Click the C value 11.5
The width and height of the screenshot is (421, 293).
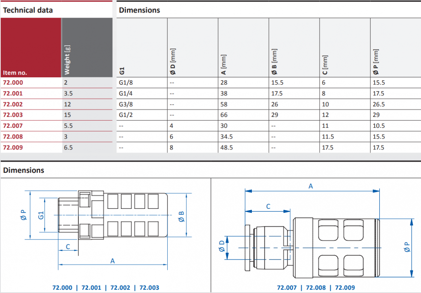pyautogui.click(x=328, y=137)
